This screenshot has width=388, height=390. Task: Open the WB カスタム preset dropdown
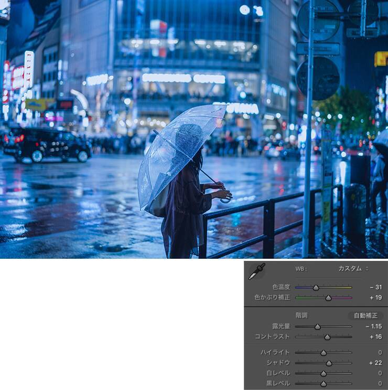pos(353,269)
